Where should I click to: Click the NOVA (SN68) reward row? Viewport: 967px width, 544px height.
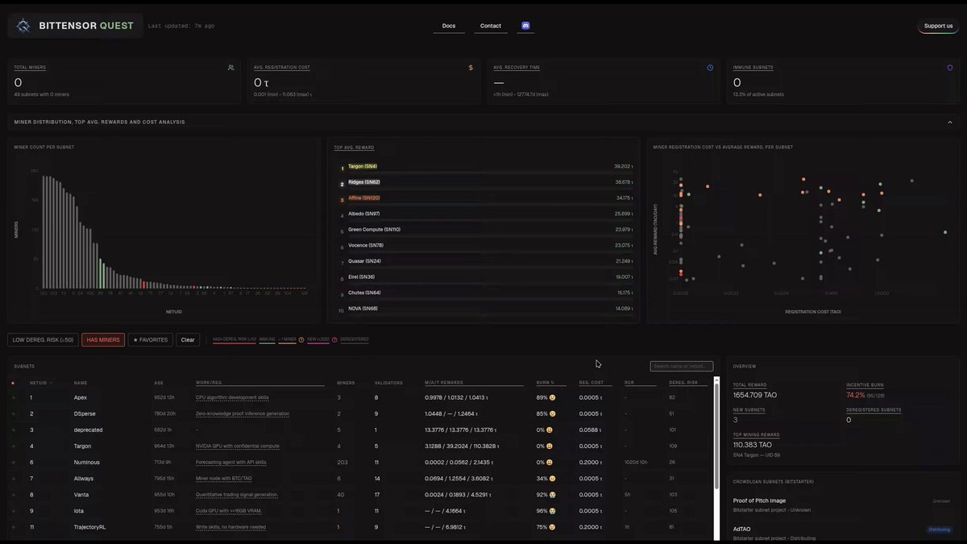point(486,309)
